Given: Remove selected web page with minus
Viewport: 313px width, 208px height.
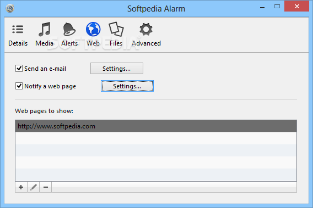Looking at the screenshot, I should point(46,187).
